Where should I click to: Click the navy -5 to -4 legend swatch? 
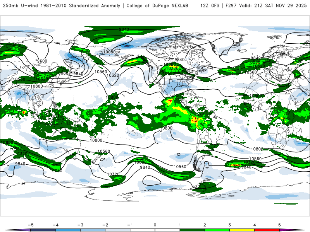43,230
